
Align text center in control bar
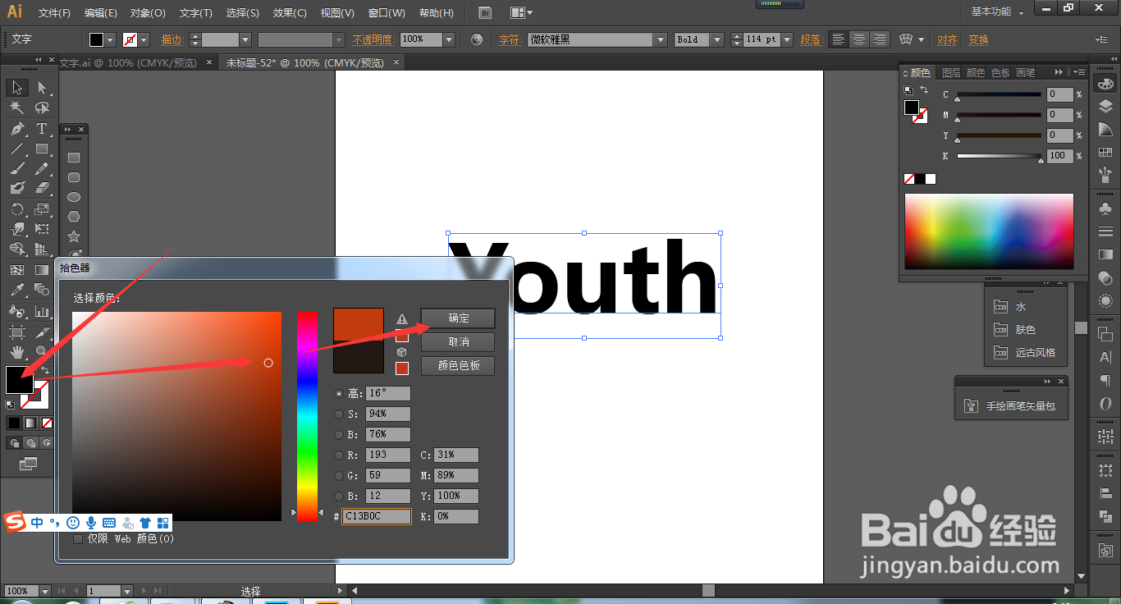pos(859,39)
